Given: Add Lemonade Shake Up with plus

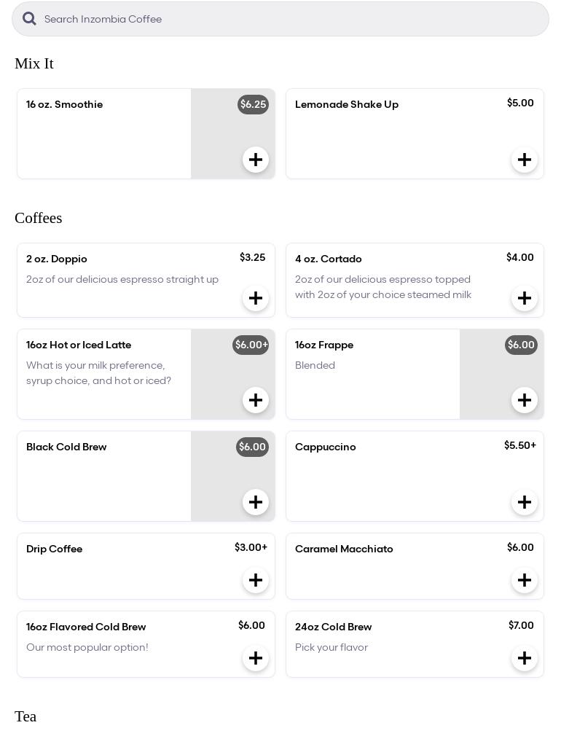Looking at the screenshot, I should 525,160.
